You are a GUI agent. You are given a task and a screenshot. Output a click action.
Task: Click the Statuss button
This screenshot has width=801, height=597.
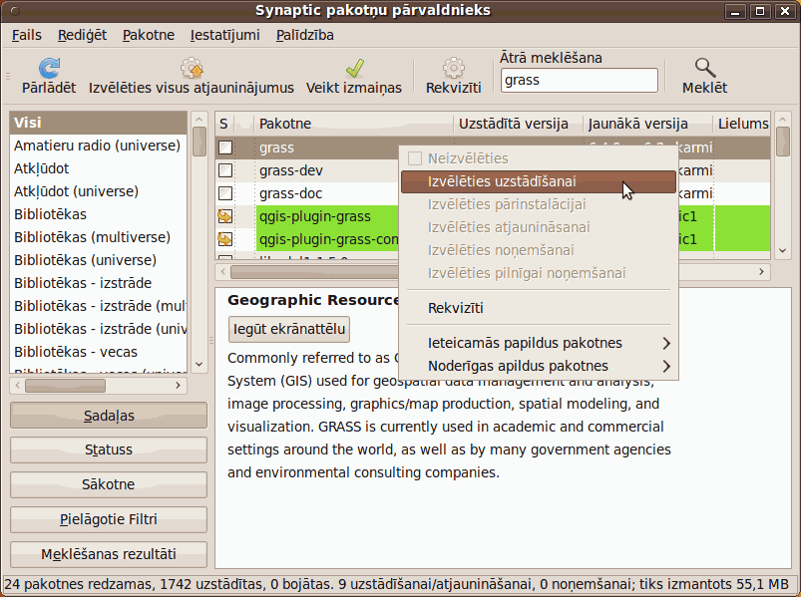coord(109,449)
